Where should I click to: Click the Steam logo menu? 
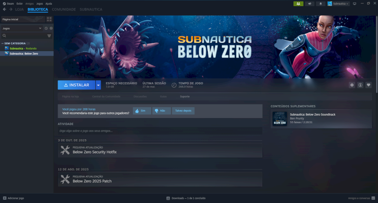(8, 4)
